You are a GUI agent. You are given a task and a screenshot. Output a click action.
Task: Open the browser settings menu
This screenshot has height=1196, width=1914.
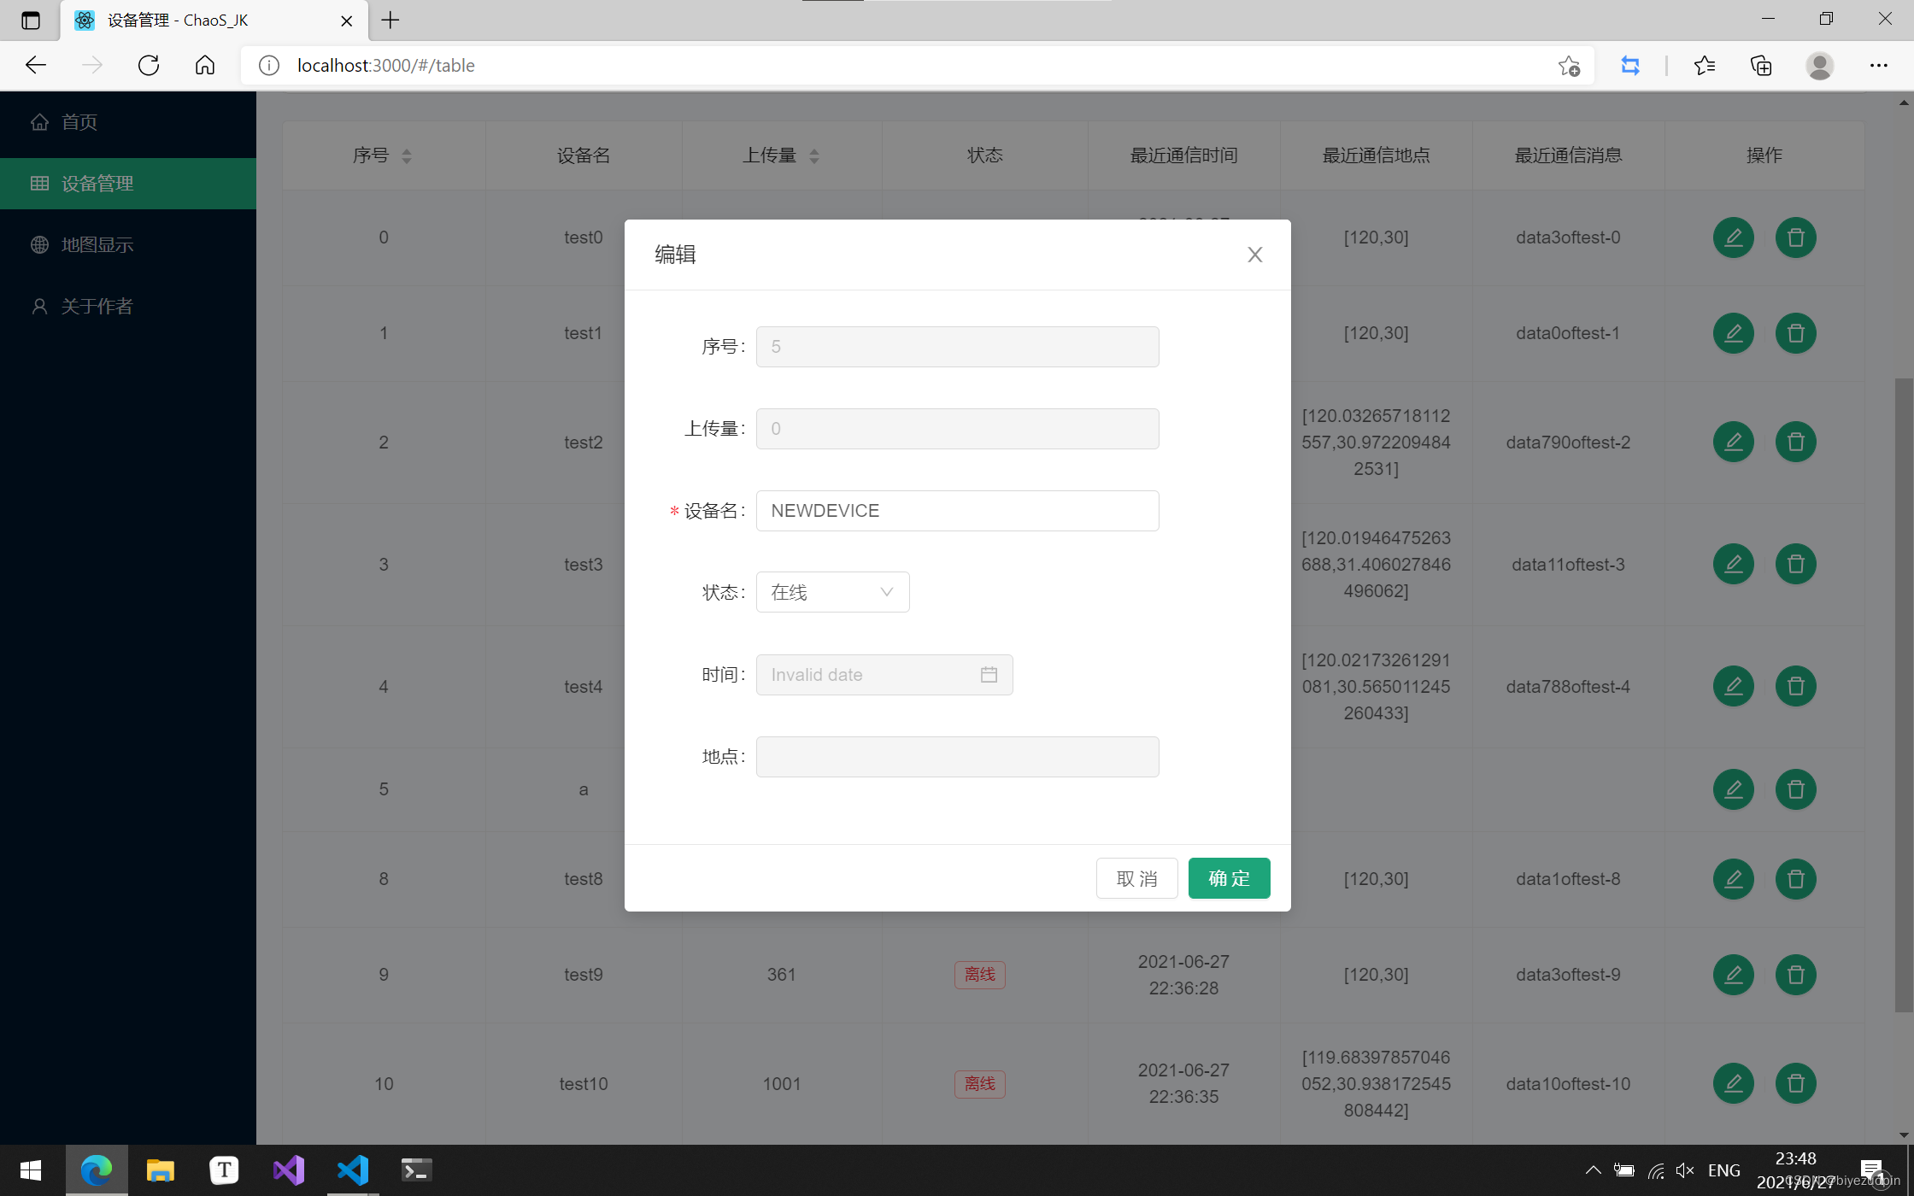(x=1879, y=66)
